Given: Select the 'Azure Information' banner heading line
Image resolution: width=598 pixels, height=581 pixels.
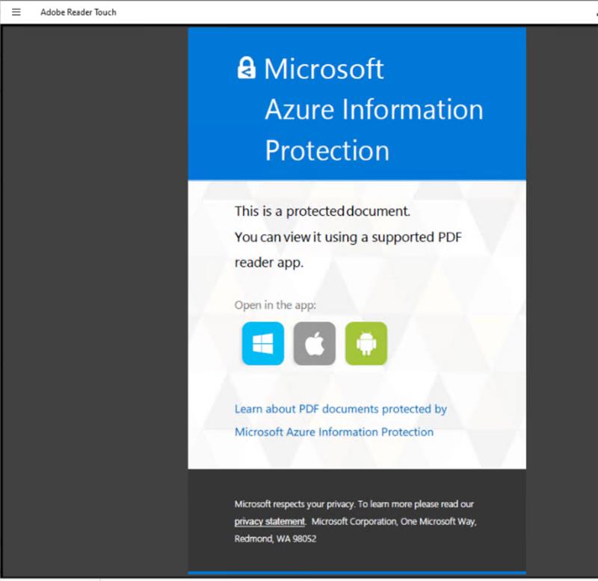Looking at the screenshot, I should 374,109.
